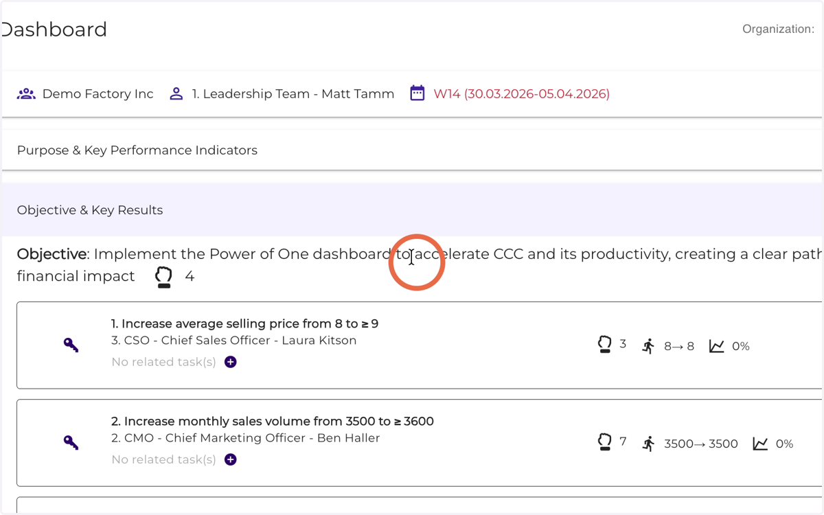
Task: Click the key icon of the average selling price result
Action: [71, 345]
